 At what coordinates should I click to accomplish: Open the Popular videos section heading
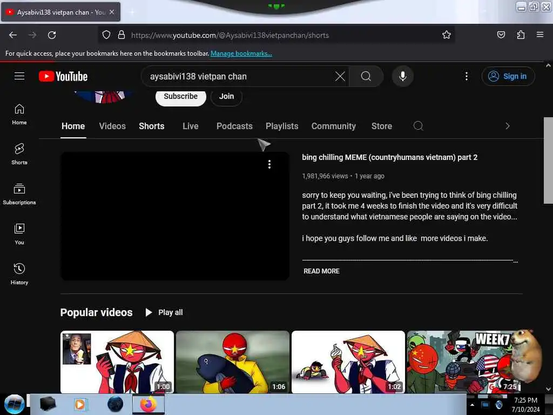click(96, 312)
